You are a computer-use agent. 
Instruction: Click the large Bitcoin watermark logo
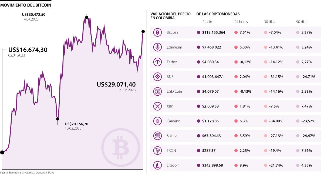click(121, 147)
